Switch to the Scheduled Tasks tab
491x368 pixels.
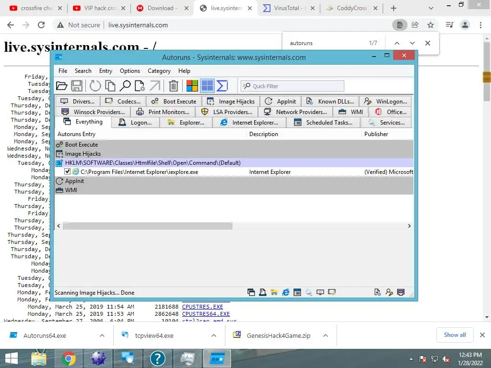click(324, 123)
